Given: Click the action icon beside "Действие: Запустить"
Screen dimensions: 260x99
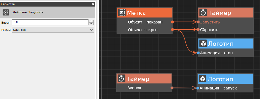Looking at the screenshot, I should (6, 12).
